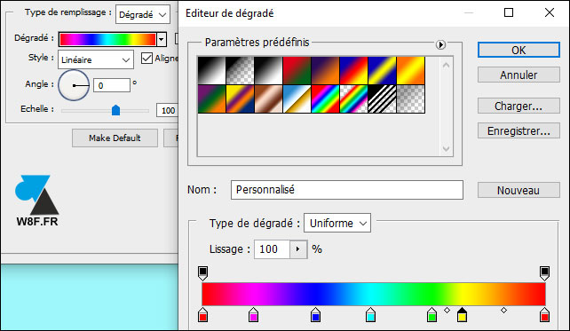Open the Style Linéaire dropdown
Screen dimensions: 570x331
click(x=96, y=60)
